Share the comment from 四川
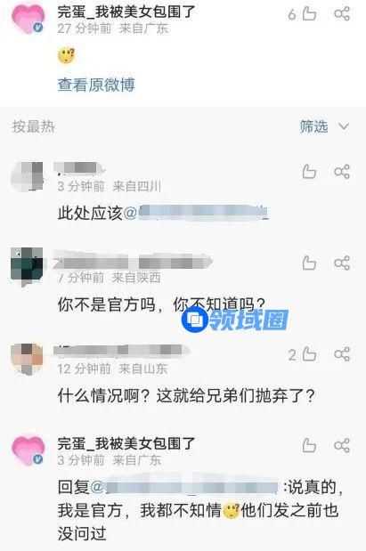The width and height of the screenshot is (366, 551). point(342,172)
